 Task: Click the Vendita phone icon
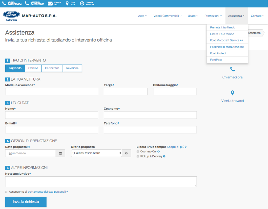(4, 3)
